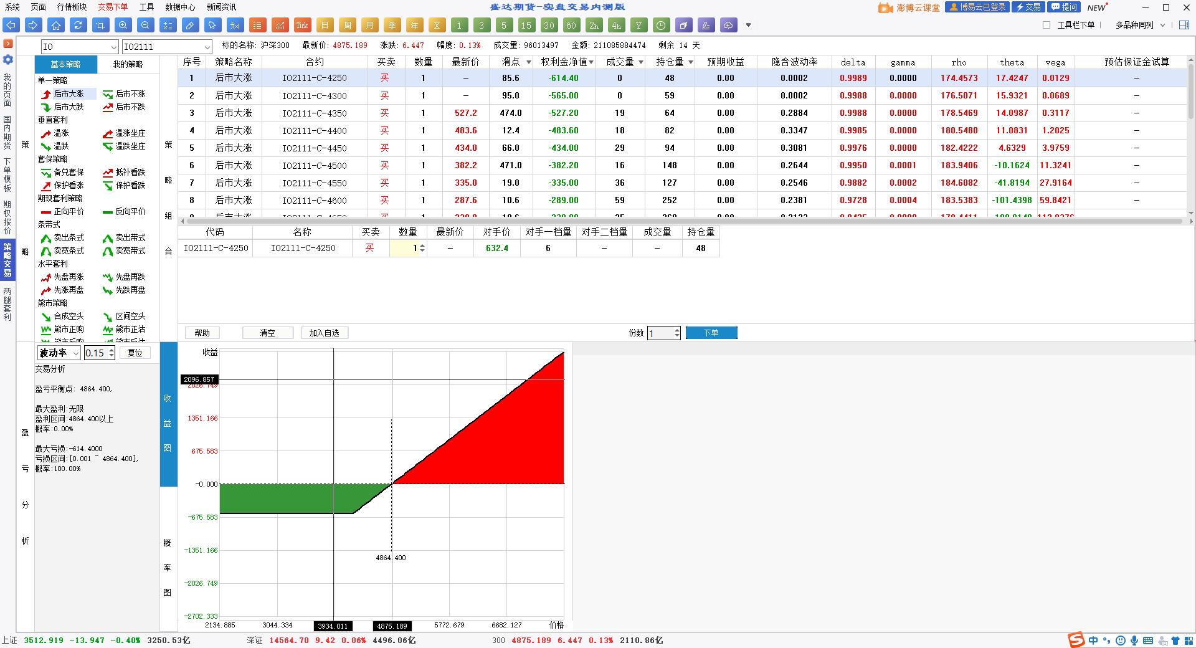1196x648 pixels.
Task: Select the pencil drawing tool icon
Action: pyautogui.click(x=191, y=26)
